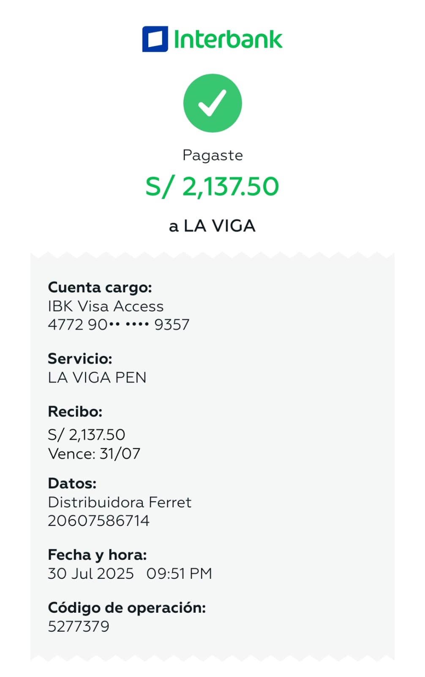Click the "Cuenta cargo:" heading
425x677 pixels.
(x=100, y=287)
